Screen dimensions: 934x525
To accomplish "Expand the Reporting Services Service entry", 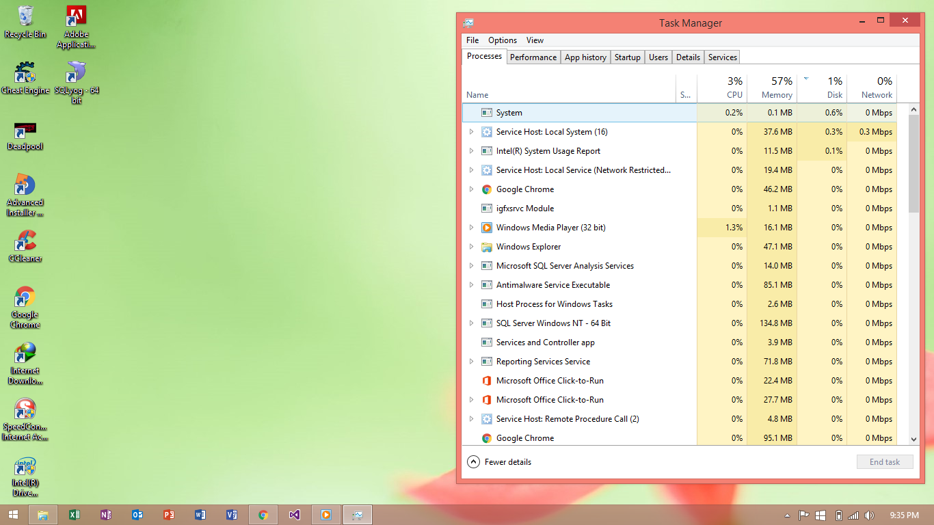I will (x=472, y=362).
